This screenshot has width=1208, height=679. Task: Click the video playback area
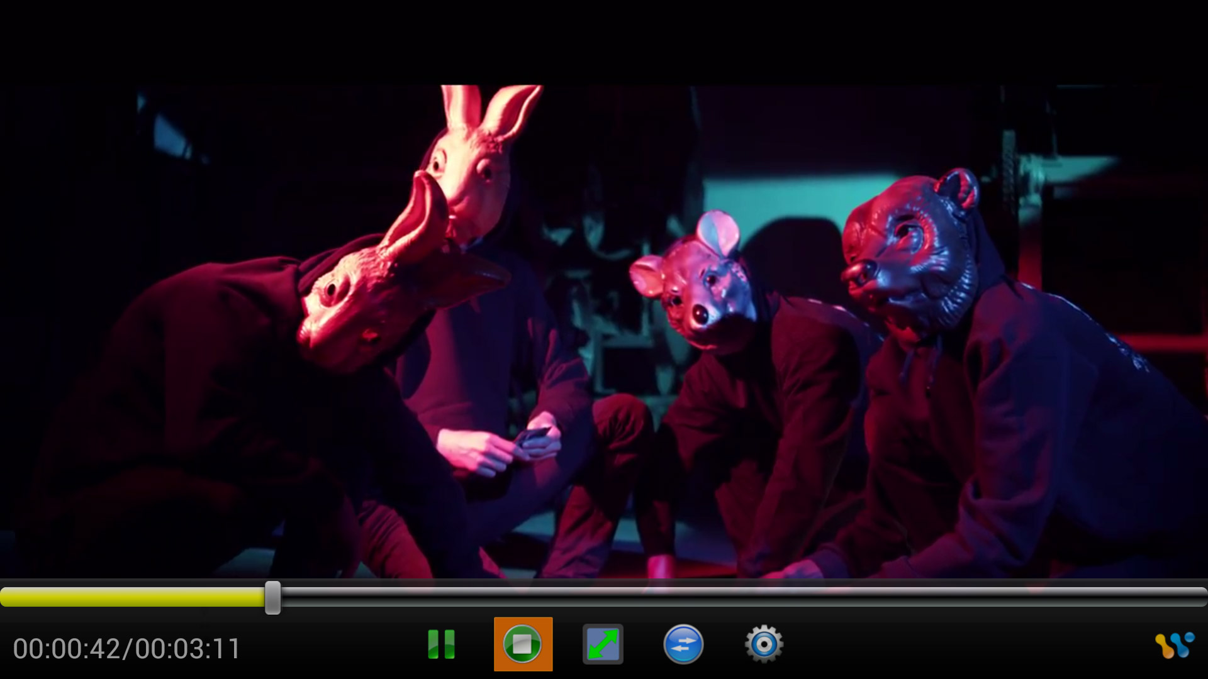coord(604,331)
